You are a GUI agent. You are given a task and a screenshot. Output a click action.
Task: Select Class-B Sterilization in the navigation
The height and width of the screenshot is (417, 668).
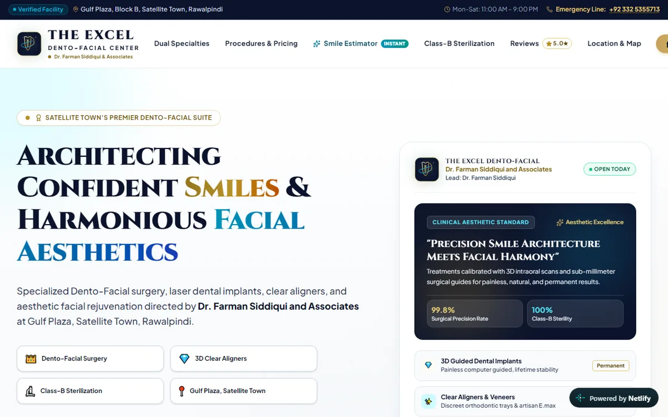[x=459, y=43]
